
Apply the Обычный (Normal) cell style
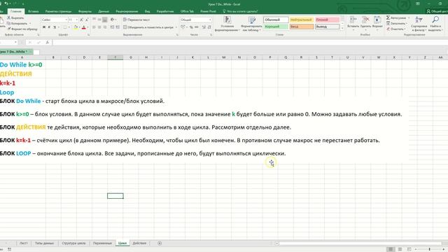pos(276,20)
